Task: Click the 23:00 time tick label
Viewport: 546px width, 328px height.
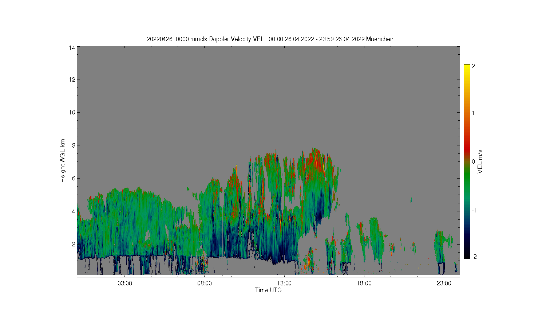Action: click(x=444, y=284)
